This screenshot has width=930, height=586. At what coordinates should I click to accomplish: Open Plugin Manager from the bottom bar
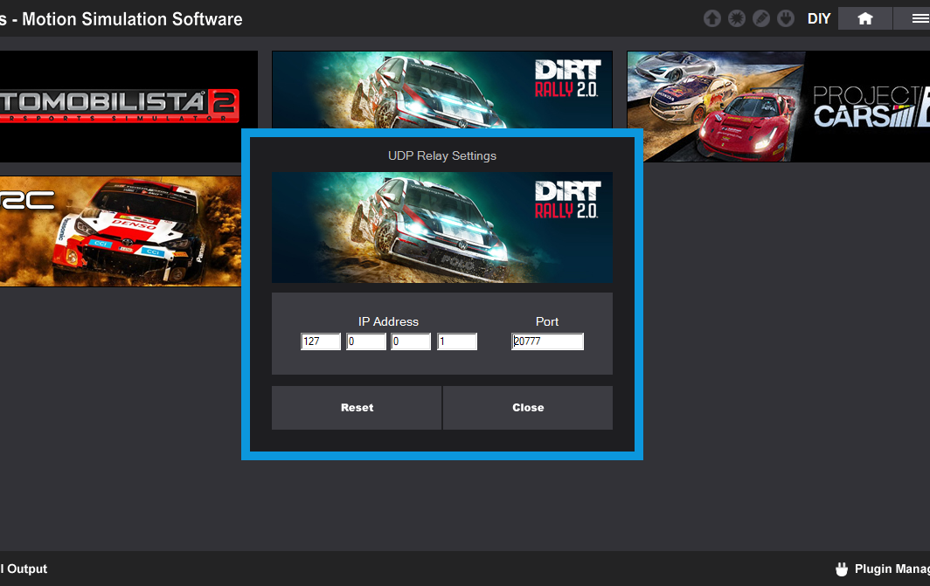[890, 569]
